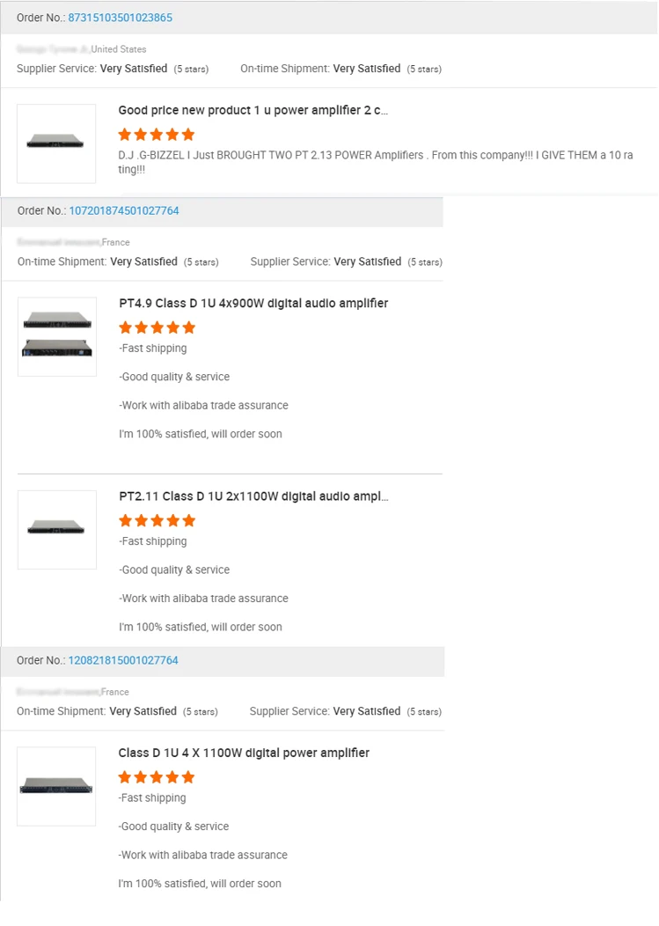
Task: Click the PT2.11 amplifier product thumbnail
Action: 57,529
